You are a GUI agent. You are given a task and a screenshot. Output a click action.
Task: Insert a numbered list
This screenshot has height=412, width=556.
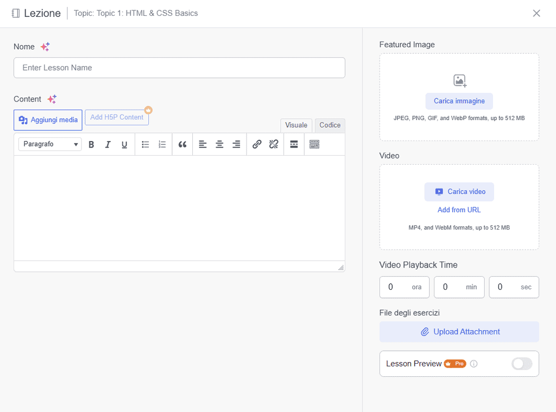[x=162, y=144]
